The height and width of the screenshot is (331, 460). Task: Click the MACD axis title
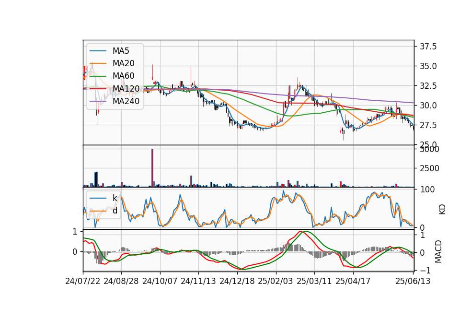tap(438, 251)
